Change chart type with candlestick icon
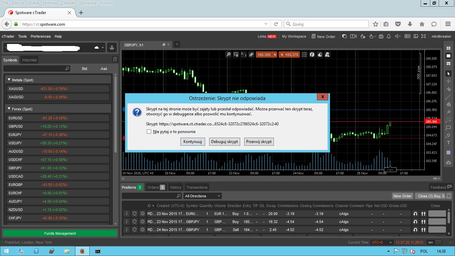 coord(251,54)
